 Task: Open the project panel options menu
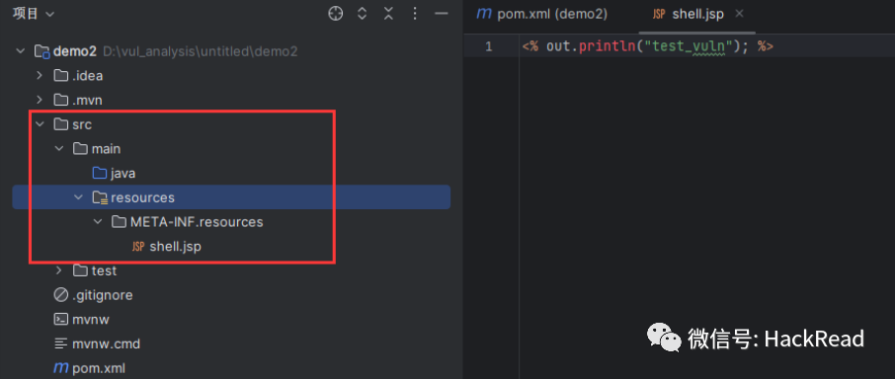click(x=415, y=14)
